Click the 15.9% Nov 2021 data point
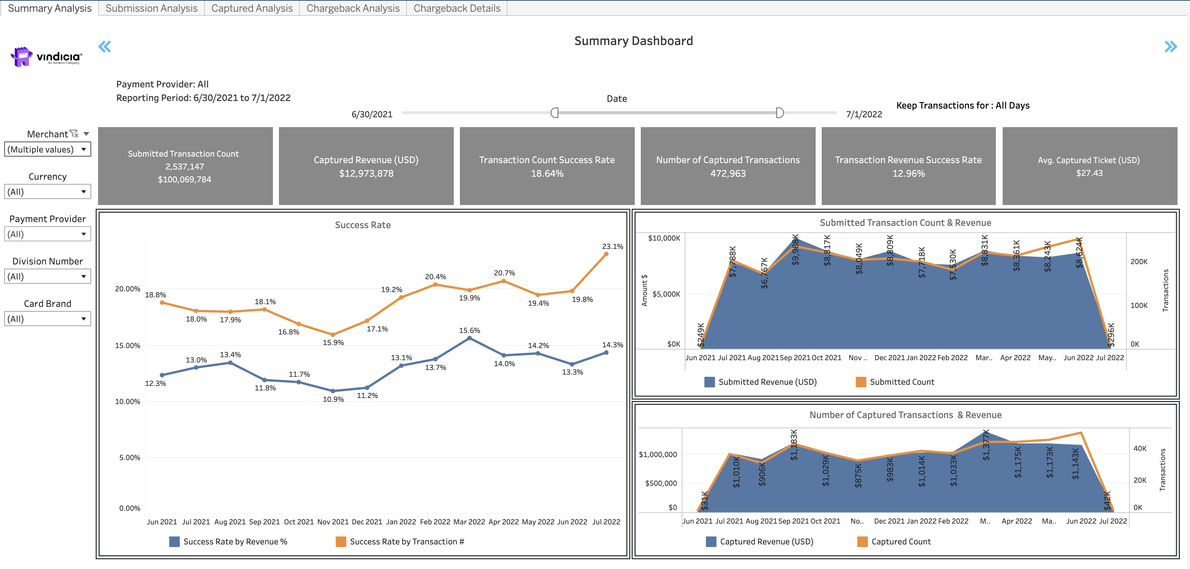Screen dimensions: 1190x569 [333, 334]
